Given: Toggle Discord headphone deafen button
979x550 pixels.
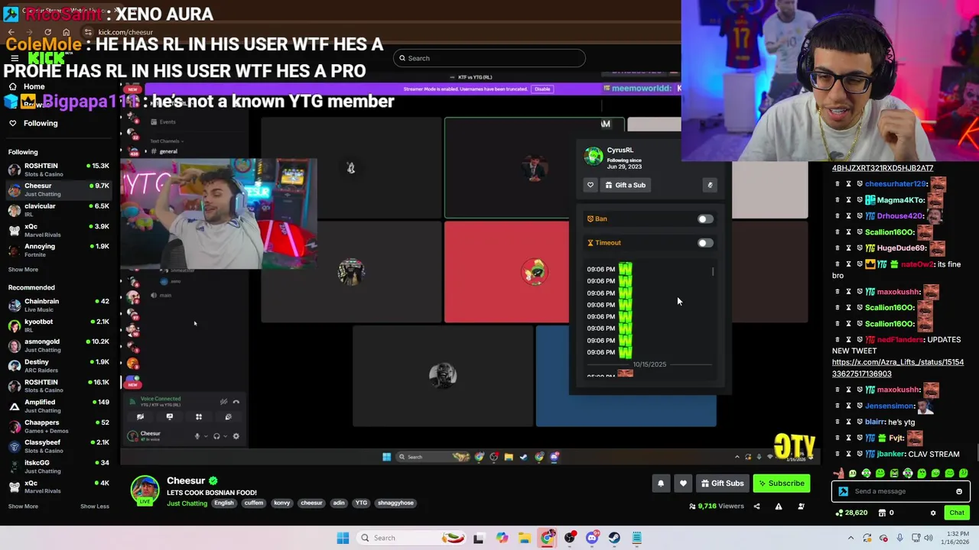Looking at the screenshot, I should tap(216, 436).
